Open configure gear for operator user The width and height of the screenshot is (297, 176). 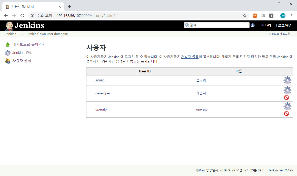(x=287, y=106)
